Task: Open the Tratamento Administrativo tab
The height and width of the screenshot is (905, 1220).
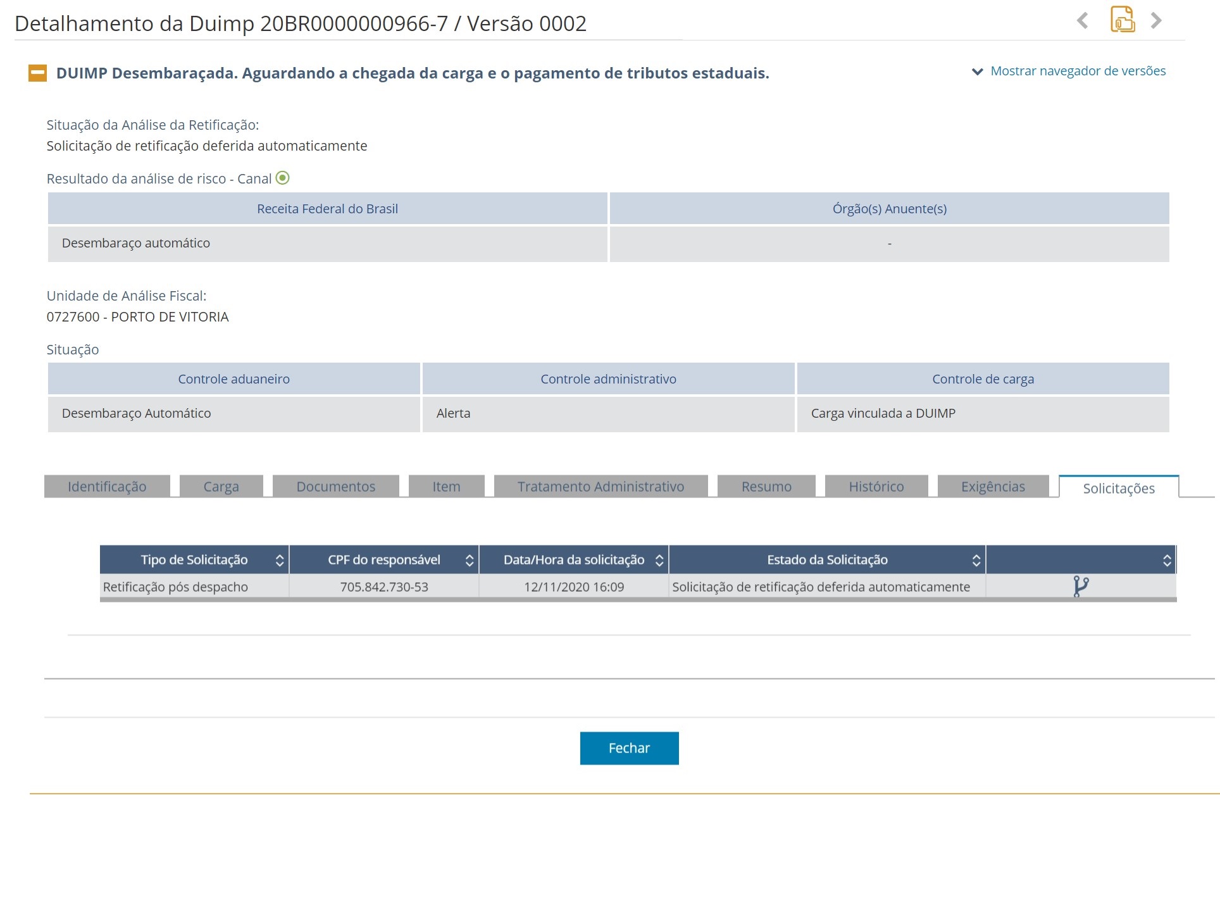Action: [601, 486]
